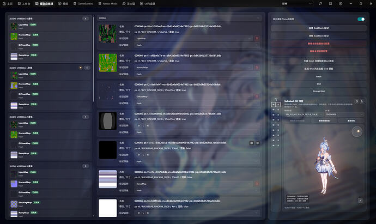The width and height of the screenshot is (376, 224).
Task: Click the first SubMesh tag button
Action: 319,28
